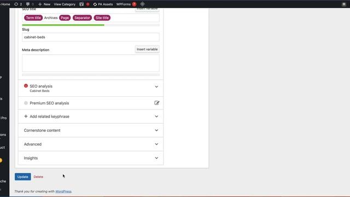350x197 pixels.
Task: Expand the Advanced section
Action: point(91,144)
